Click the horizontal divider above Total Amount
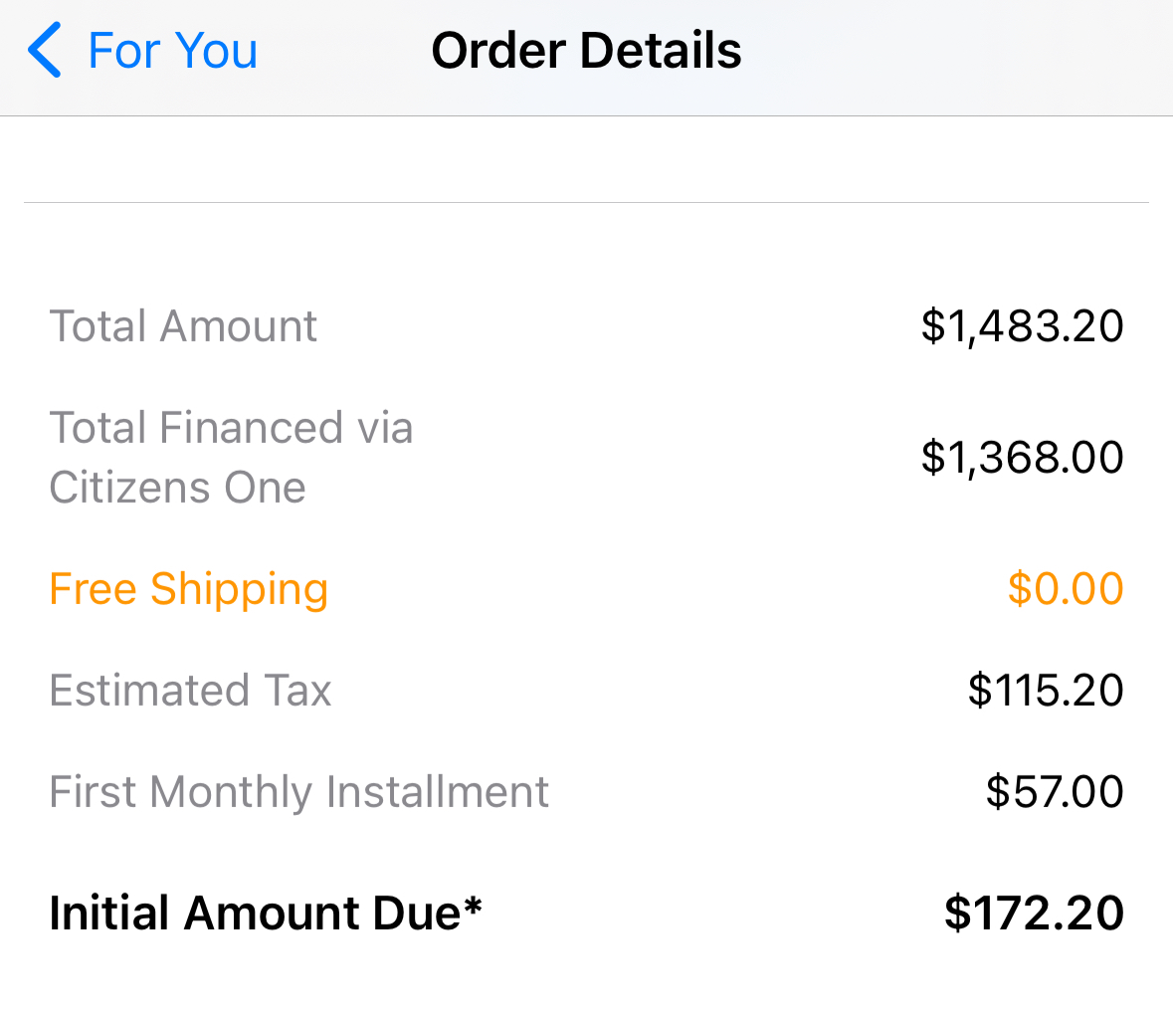 click(x=586, y=203)
